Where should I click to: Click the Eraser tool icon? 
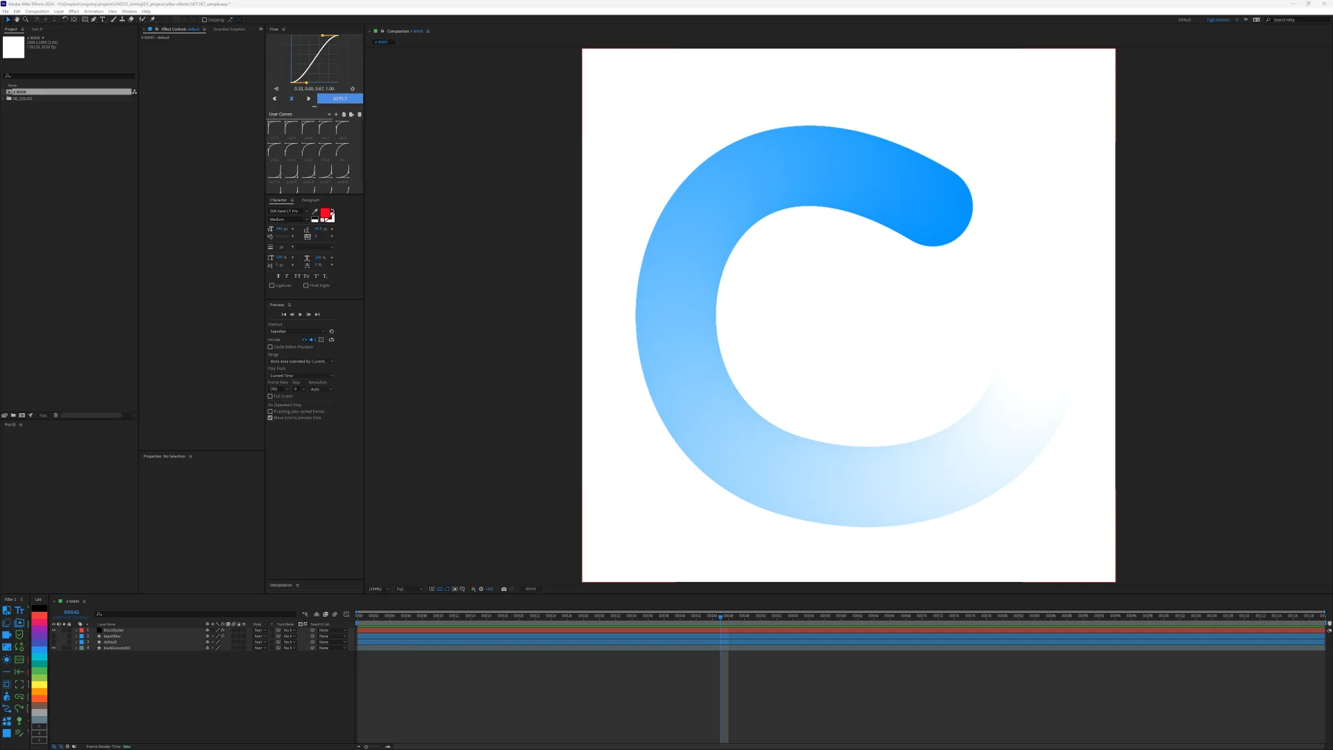[x=131, y=19]
